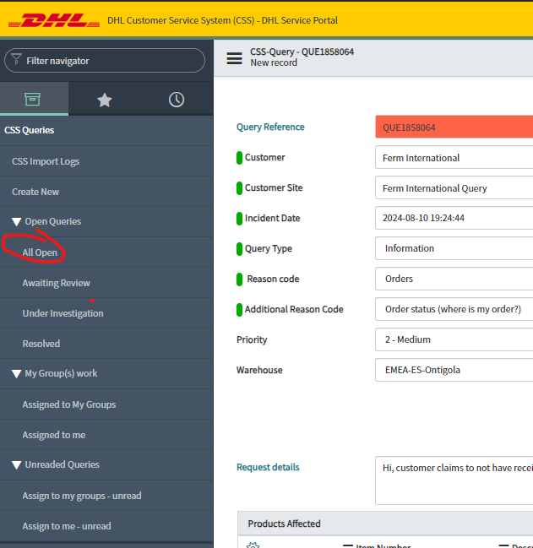Click the Filter navigator field

point(105,61)
